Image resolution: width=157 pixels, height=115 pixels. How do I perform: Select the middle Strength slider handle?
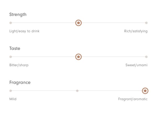point(78,23)
